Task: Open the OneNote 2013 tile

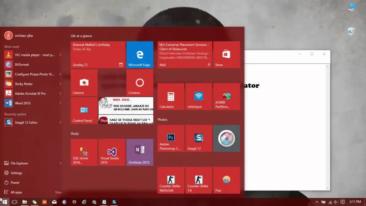Action: click(140, 152)
